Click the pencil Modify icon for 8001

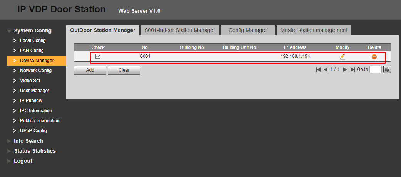[342, 57]
